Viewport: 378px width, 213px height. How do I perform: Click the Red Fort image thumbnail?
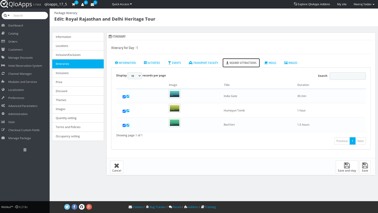click(x=174, y=123)
